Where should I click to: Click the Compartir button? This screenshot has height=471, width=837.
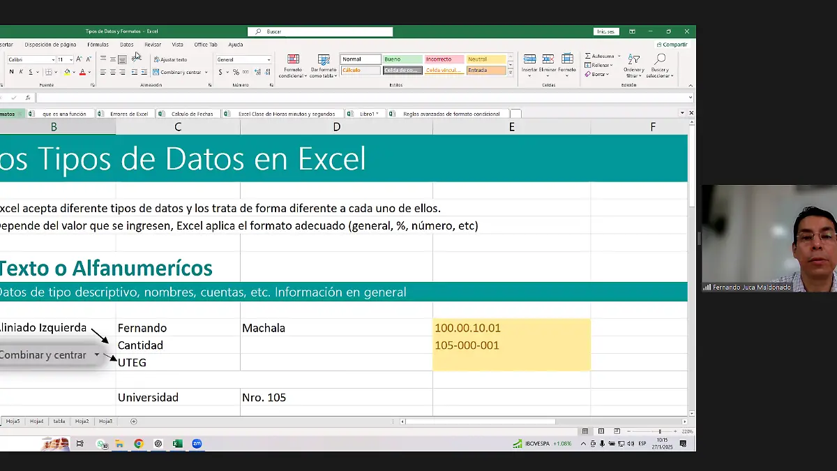[x=672, y=45]
